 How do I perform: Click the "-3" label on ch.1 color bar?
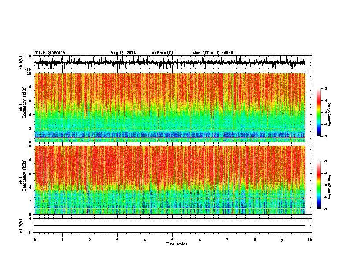tap(325, 89)
